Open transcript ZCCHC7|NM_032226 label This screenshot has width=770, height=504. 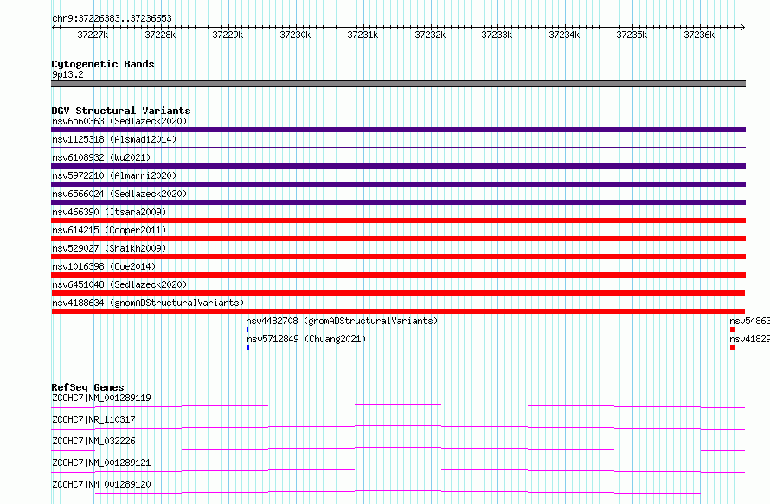(x=93, y=441)
